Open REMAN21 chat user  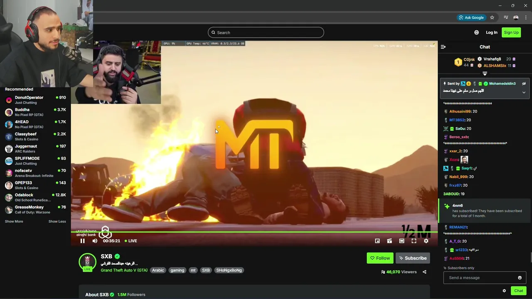coord(458,227)
